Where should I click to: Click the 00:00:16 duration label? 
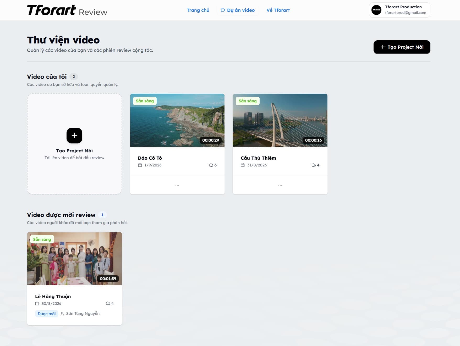313,140
